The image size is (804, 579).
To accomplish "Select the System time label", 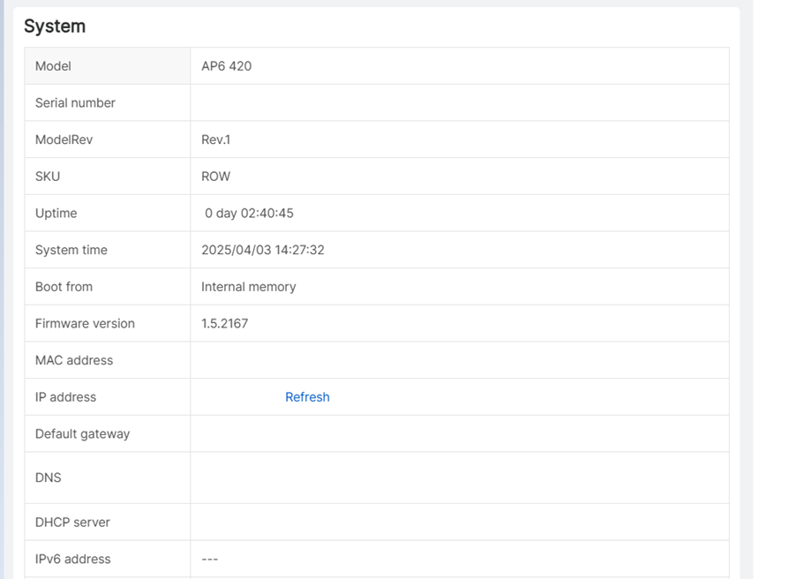I will 71,251.
